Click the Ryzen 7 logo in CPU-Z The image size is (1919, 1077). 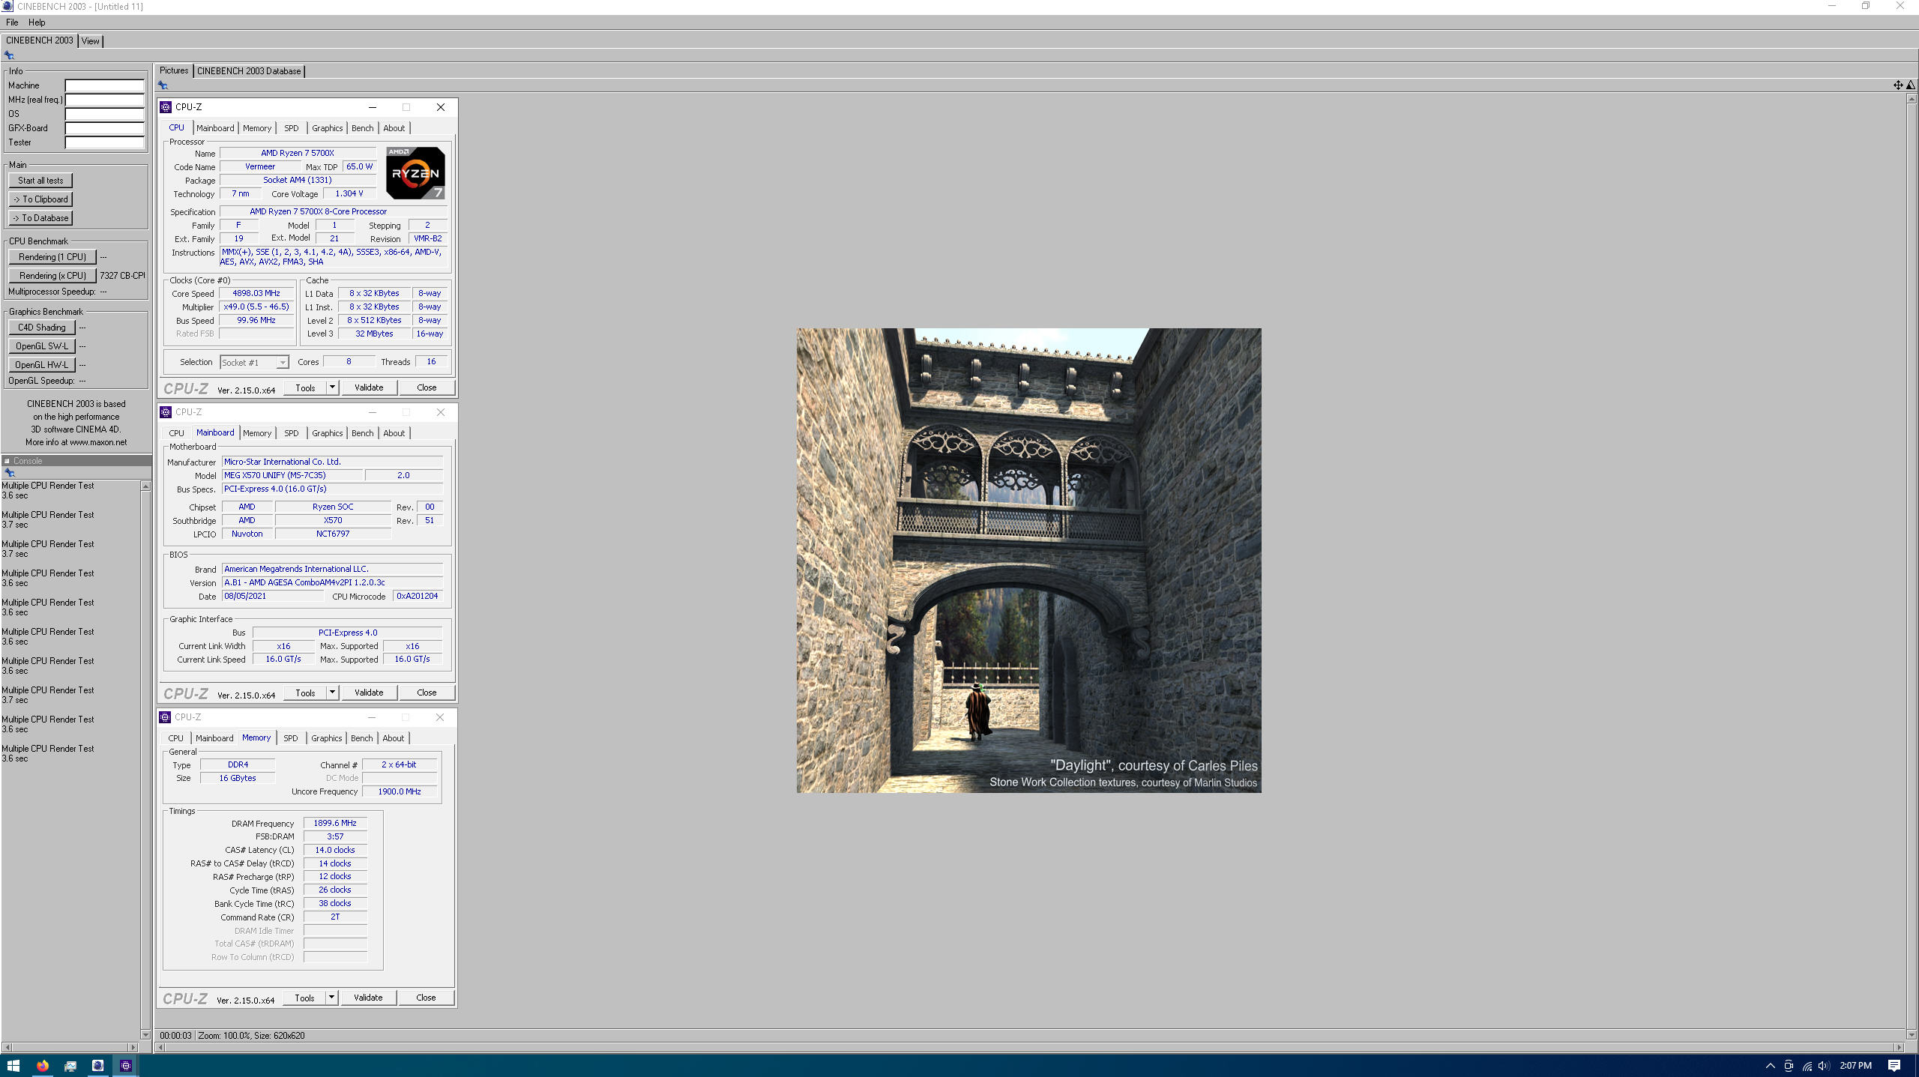tap(415, 173)
